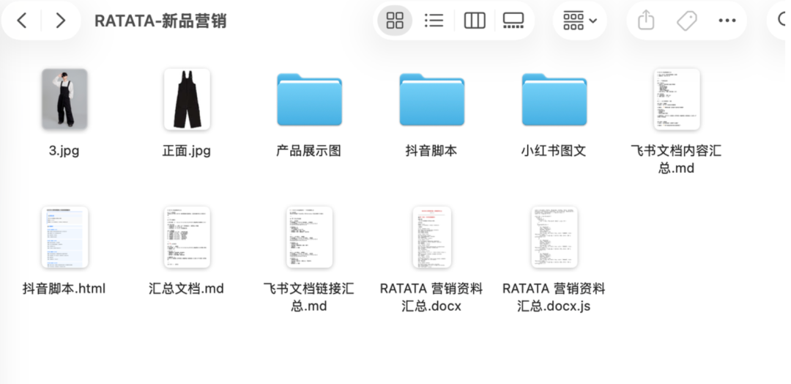Select the 产品展示图 folder icon

[309, 100]
